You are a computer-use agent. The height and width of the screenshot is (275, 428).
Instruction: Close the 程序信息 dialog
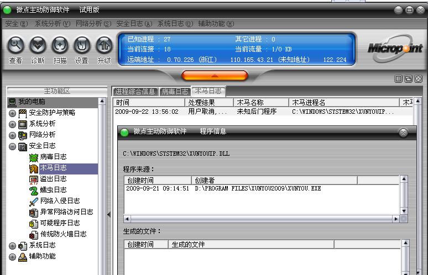(x=403, y=133)
